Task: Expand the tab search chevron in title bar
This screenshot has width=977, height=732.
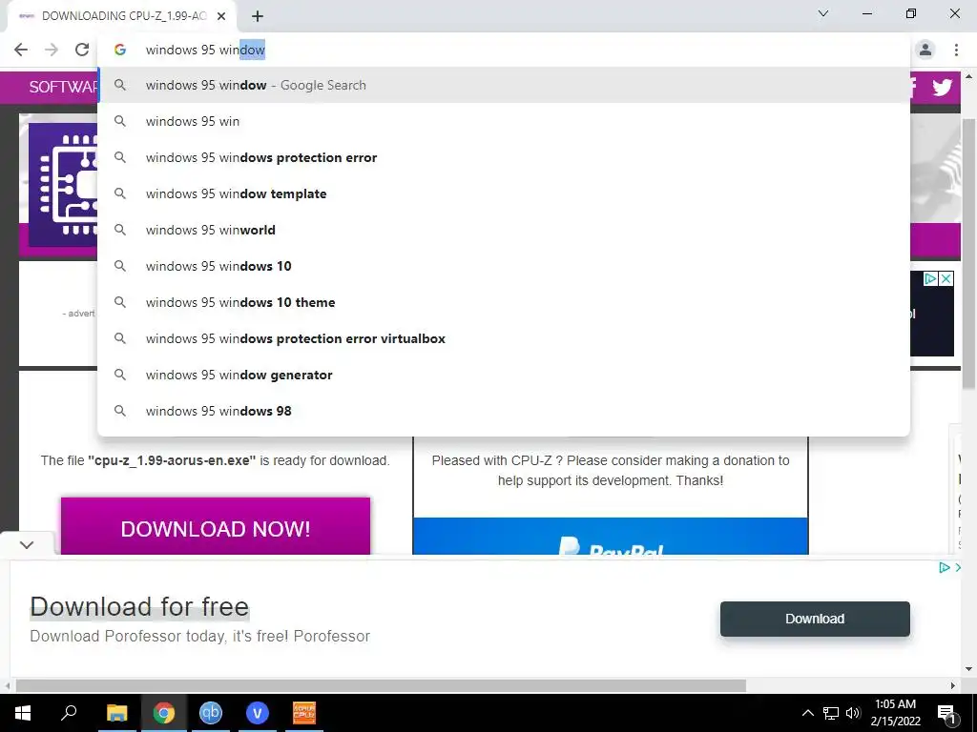Action: pyautogui.click(x=823, y=13)
